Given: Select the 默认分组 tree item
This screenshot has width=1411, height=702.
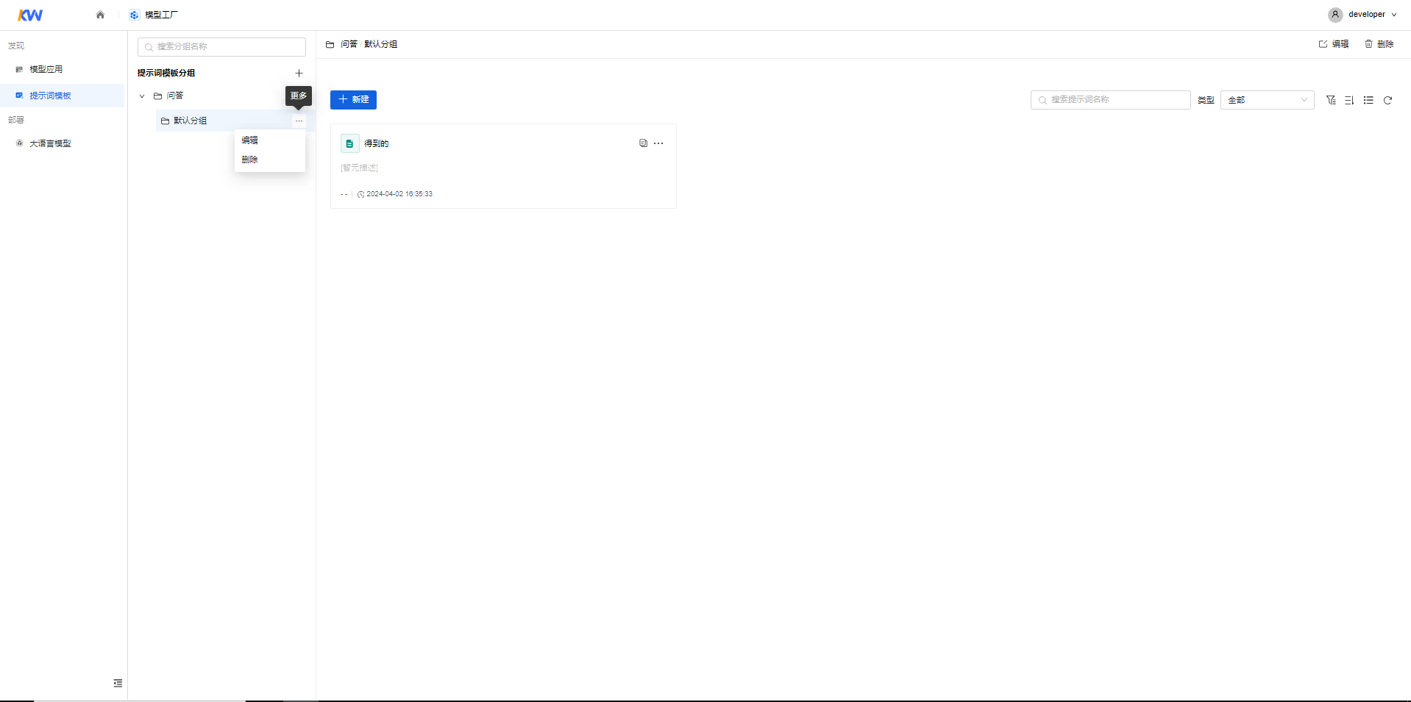Looking at the screenshot, I should (190, 121).
